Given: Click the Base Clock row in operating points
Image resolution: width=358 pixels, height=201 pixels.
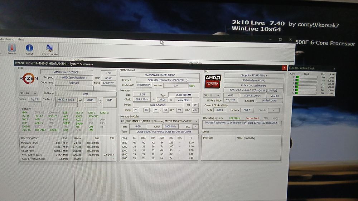Looking at the screenshot, I should click(x=68, y=147).
